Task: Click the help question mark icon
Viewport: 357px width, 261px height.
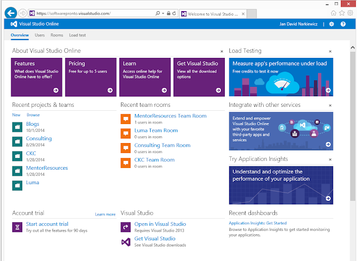Action: (x=343, y=24)
